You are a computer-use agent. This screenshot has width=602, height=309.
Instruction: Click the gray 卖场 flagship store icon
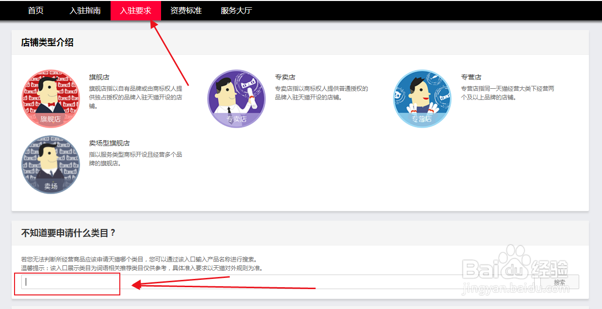50,164
